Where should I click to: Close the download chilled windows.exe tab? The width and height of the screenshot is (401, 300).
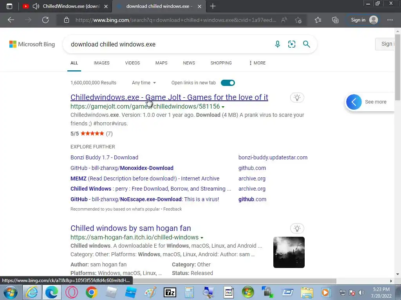click(x=199, y=6)
